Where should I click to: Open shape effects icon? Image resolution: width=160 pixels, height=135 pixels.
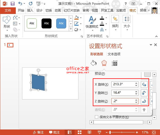point(76,30)
